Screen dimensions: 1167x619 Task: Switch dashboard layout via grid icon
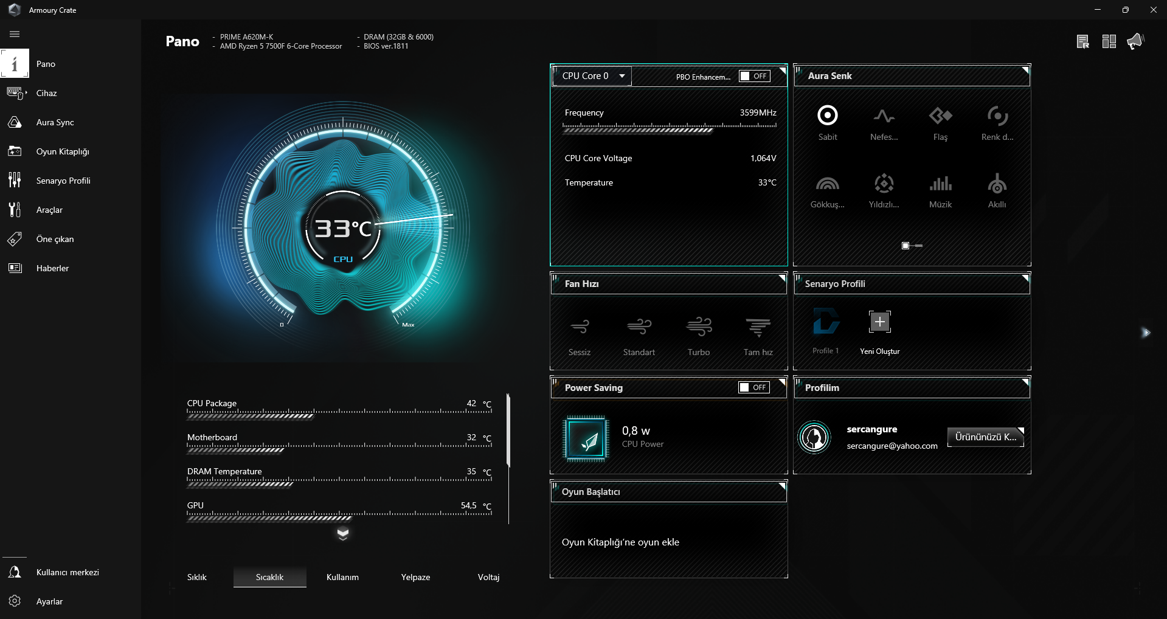1109,41
